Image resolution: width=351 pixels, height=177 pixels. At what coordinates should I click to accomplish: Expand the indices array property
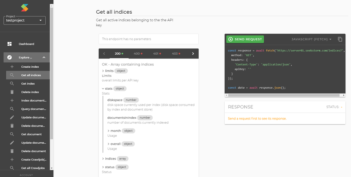coord(102,159)
